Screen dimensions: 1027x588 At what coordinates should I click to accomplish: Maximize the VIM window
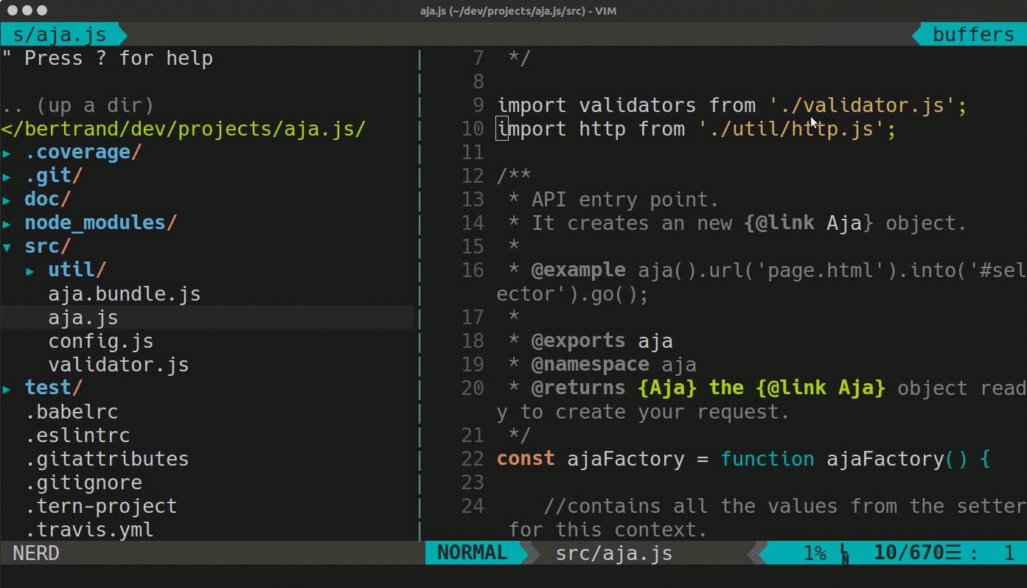pos(41,11)
